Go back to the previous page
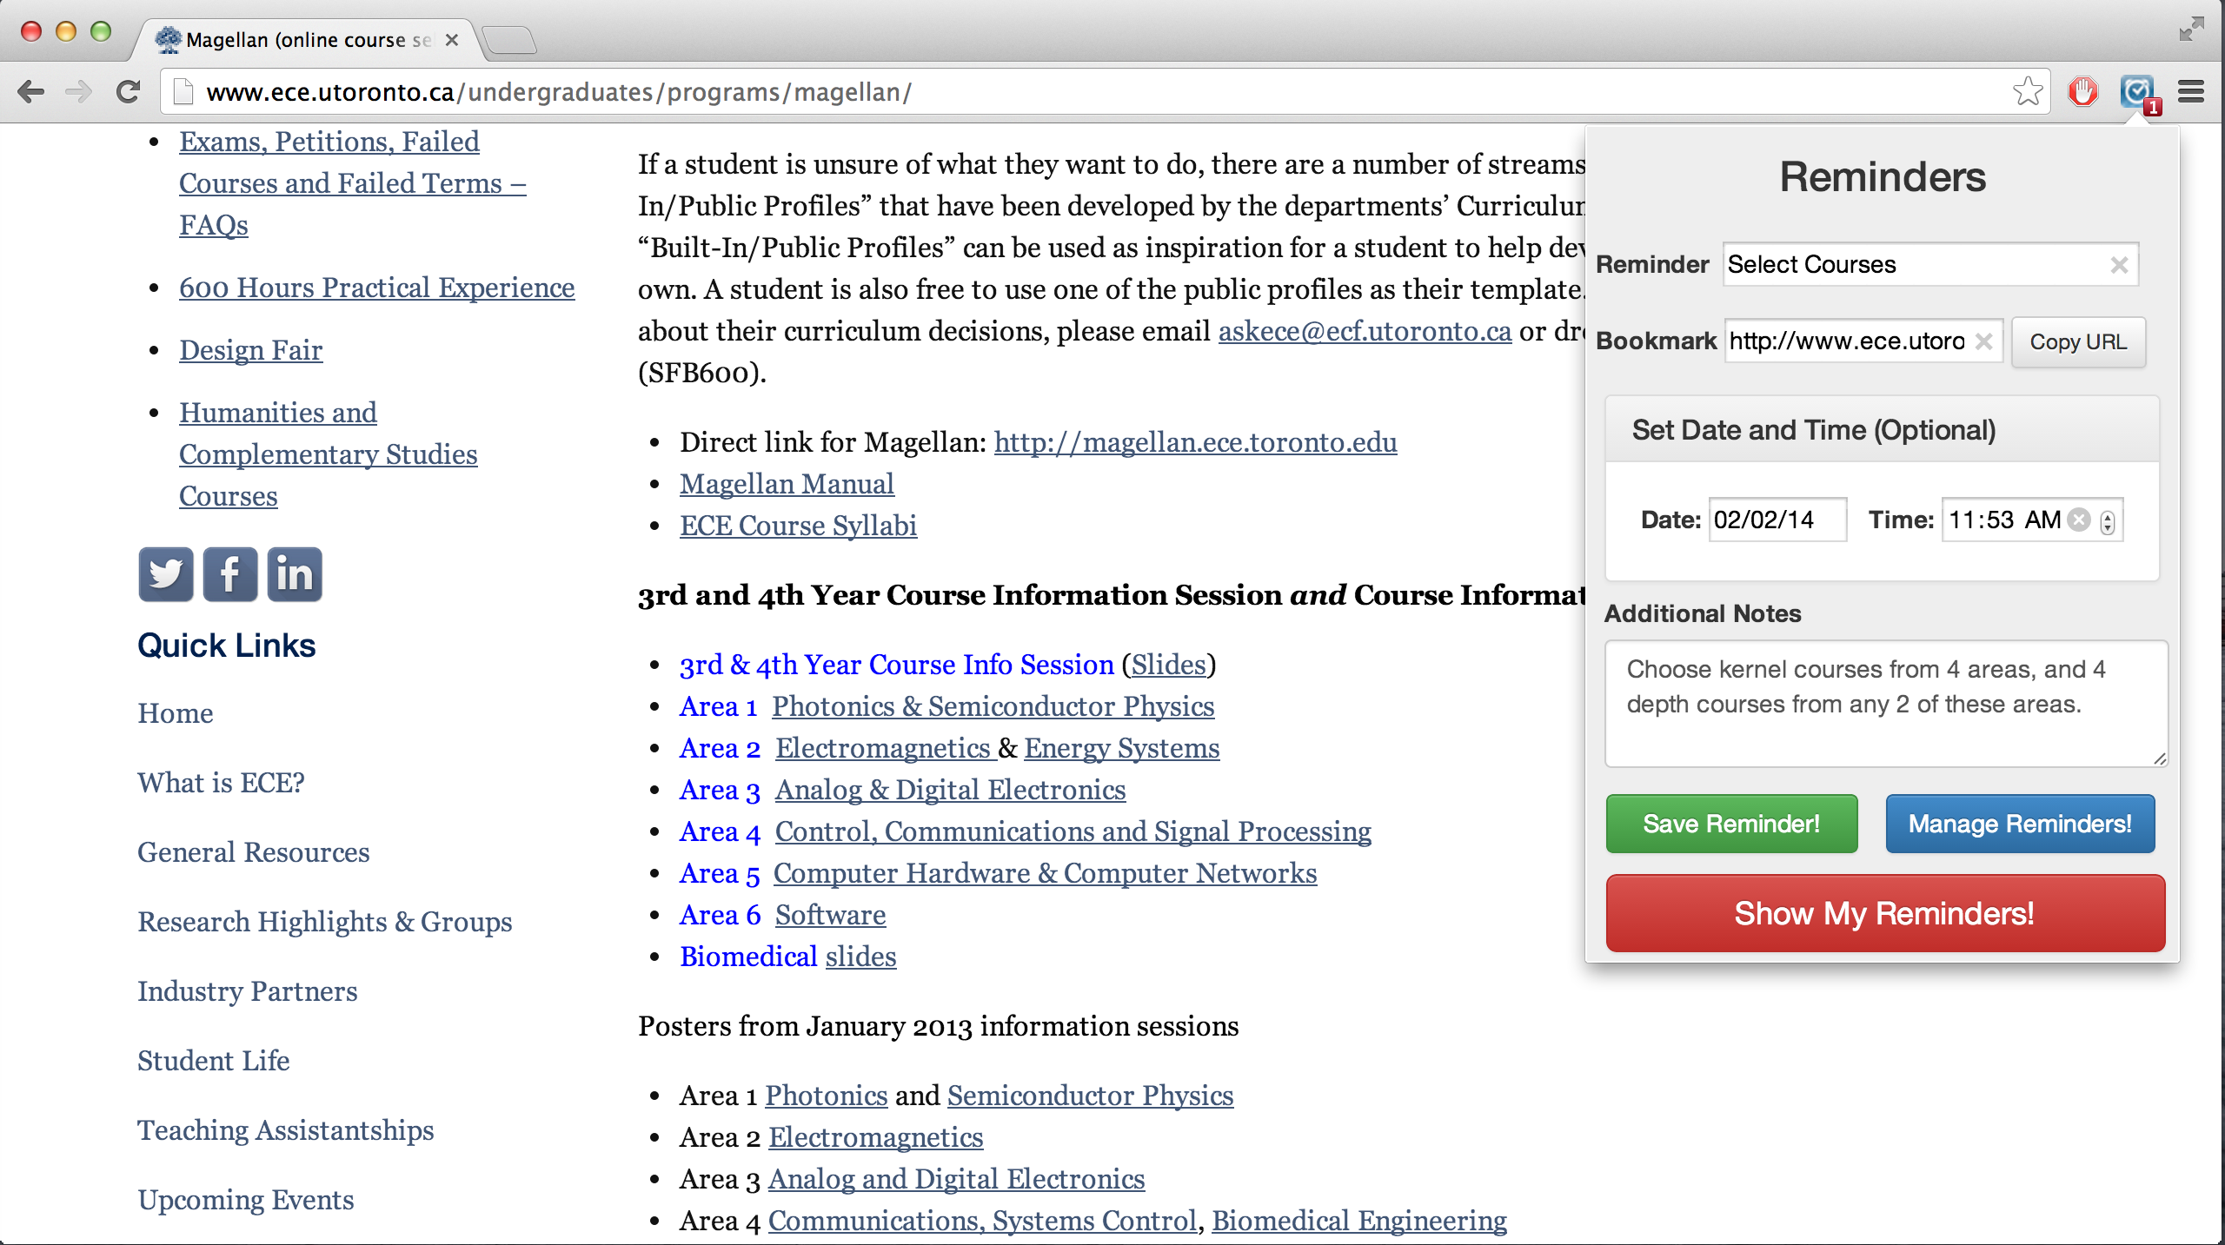Image resolution: width=2225 pixels, height=1245 pixels. [31, 91]
